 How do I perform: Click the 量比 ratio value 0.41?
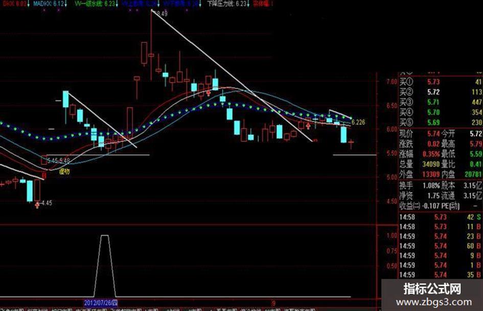(x=476, y=164)
